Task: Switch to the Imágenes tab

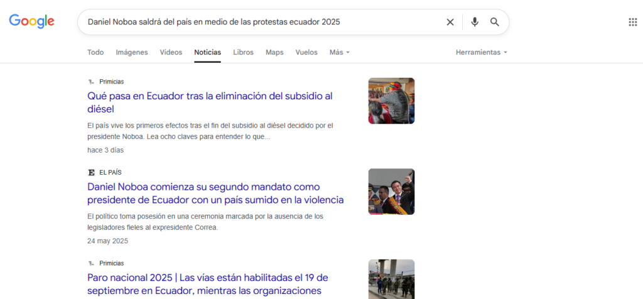Action: coord(132,52)
